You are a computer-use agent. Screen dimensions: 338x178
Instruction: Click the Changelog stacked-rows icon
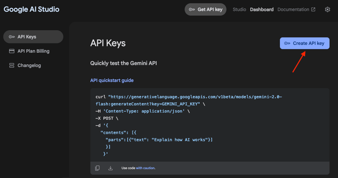(x=11, y=65)
